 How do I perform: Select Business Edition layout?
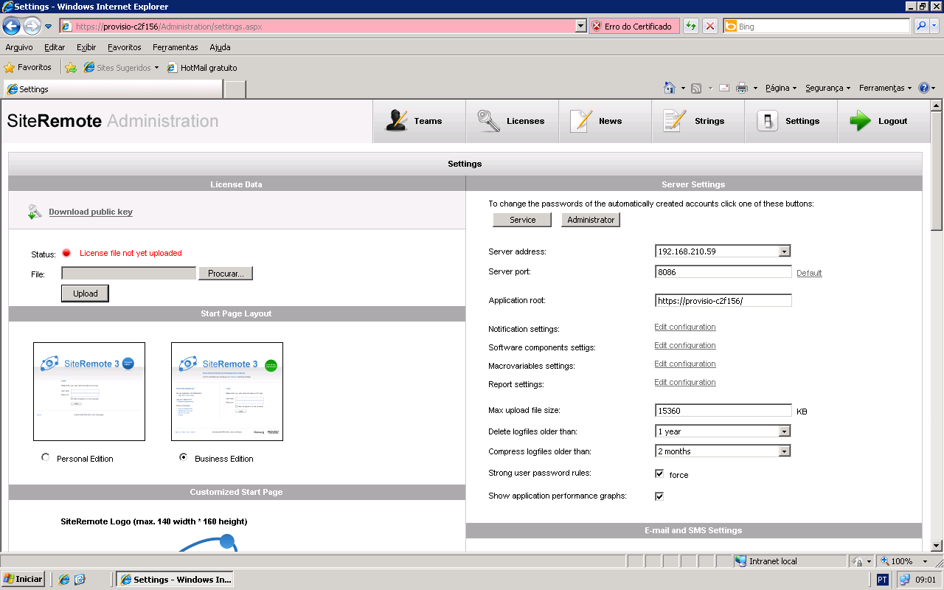pos(184,458)
